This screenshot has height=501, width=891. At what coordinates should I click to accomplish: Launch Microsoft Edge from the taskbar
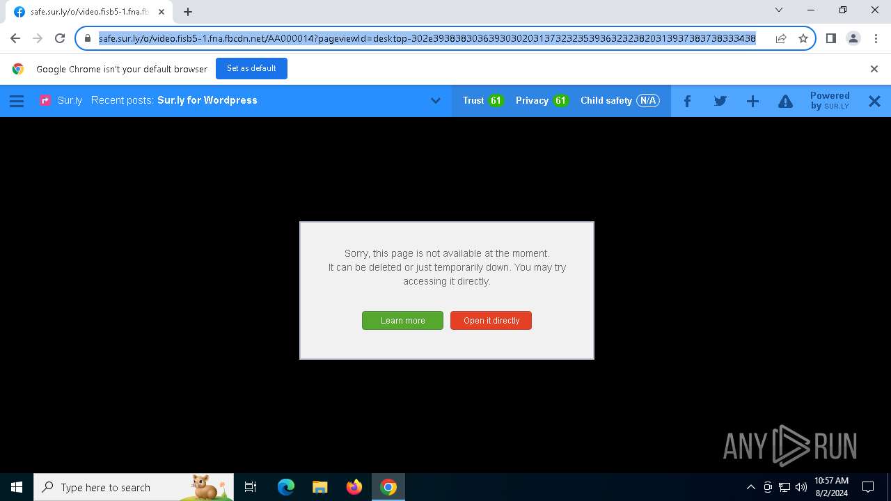[285, 487]
